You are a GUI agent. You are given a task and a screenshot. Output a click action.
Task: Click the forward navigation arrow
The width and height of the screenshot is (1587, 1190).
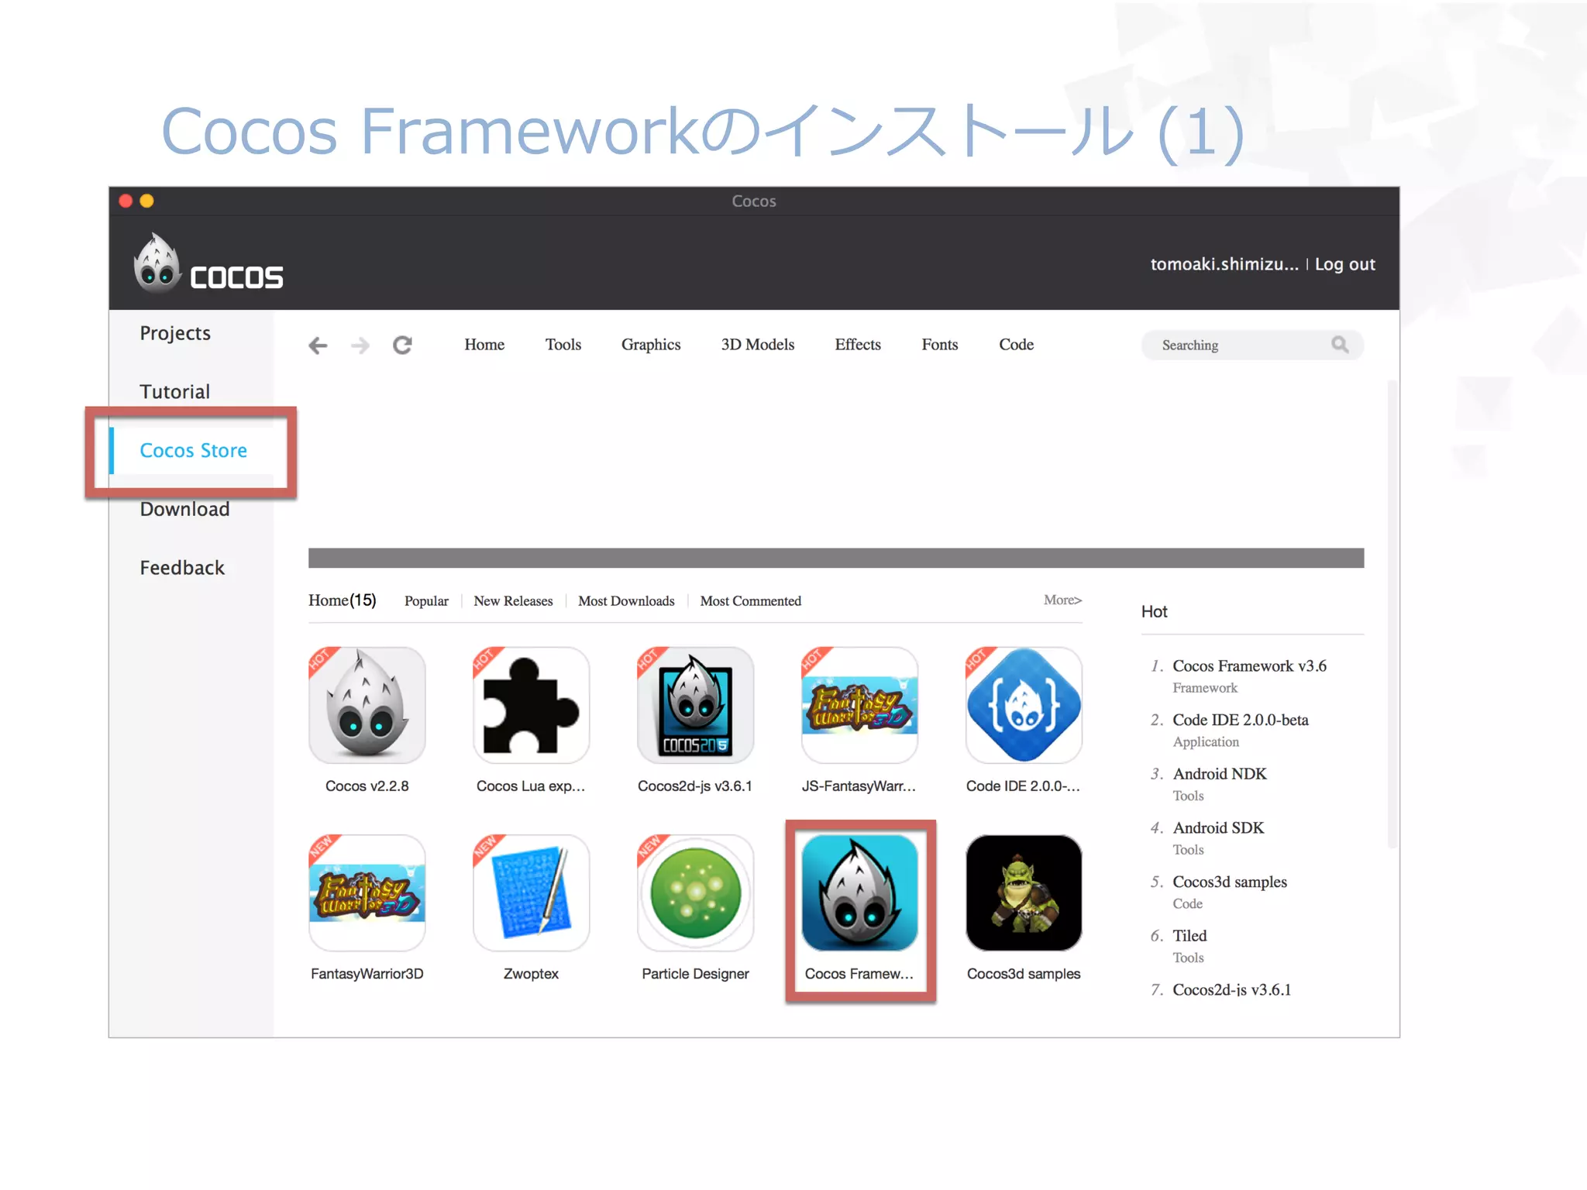[360, 346]
